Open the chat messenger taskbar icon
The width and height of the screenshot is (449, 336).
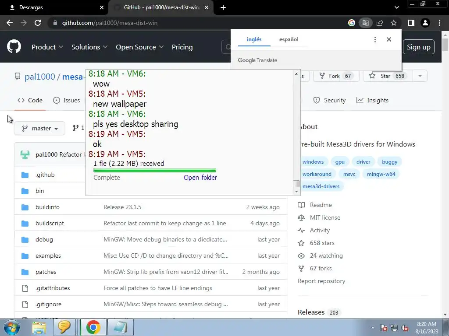64,327
